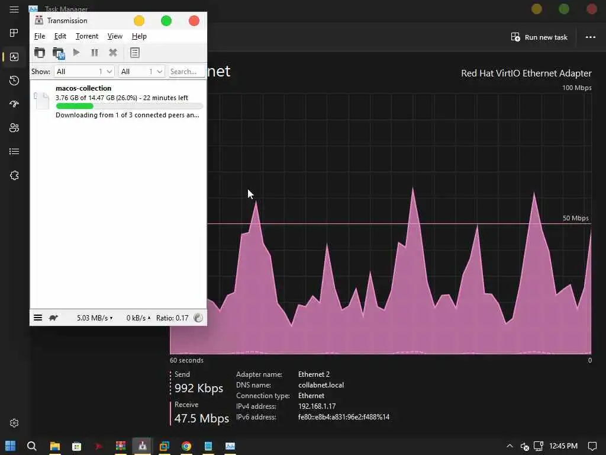Open the Help menu in Transmission
Viewport: 606px width, 455px height.
click(139, 36)
